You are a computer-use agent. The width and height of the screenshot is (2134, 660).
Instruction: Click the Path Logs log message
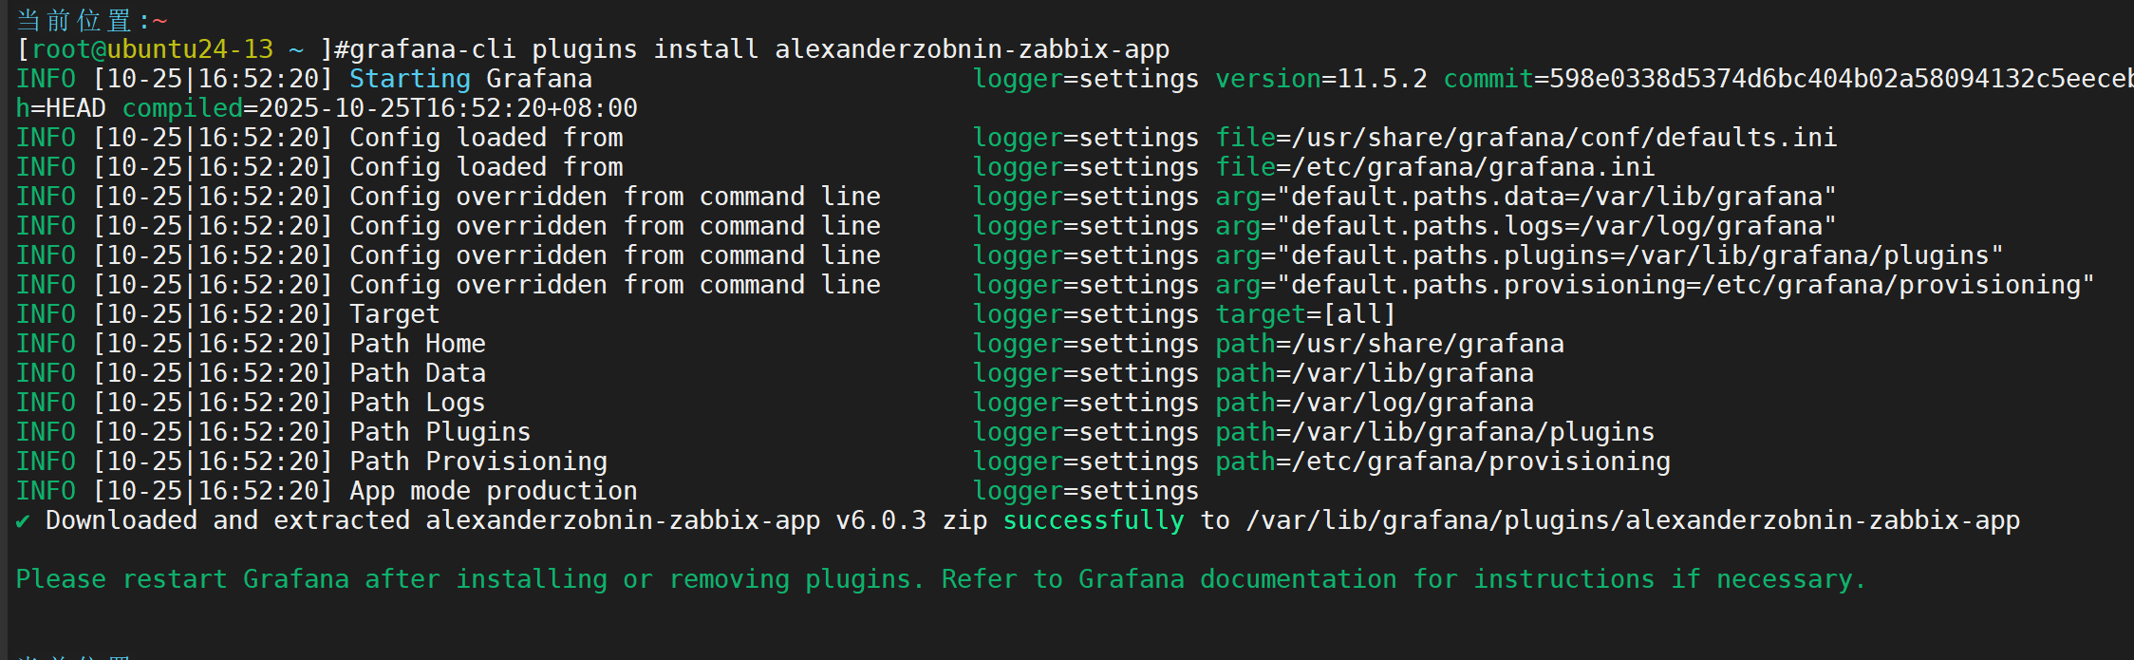[418, 403]
